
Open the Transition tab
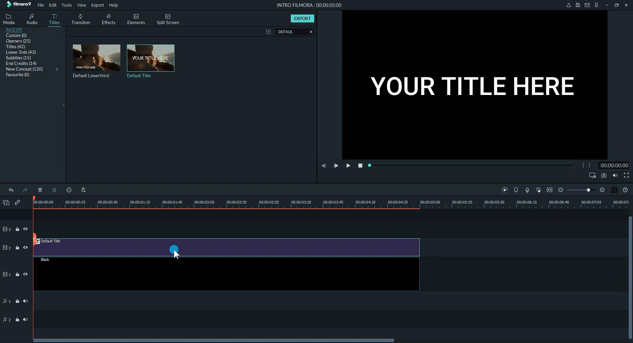(x=81, y=19)
